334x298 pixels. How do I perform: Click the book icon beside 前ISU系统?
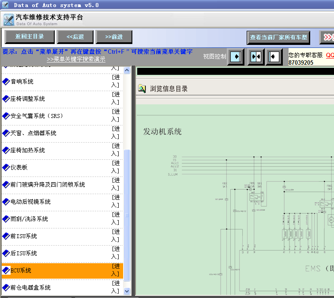pyautogui.click(x=6, y=236)
